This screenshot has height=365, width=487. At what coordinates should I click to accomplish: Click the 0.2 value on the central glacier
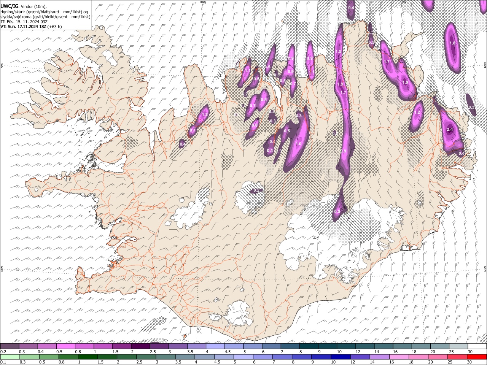(256, 190)
